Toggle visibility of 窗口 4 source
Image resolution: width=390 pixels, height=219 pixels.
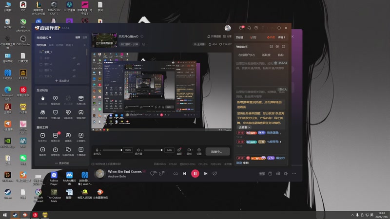click(78, 64)
